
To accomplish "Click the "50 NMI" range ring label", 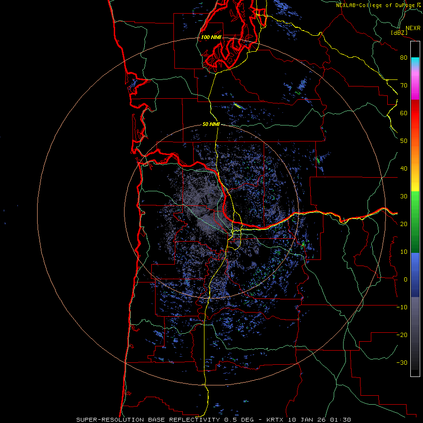I will 211,125.
